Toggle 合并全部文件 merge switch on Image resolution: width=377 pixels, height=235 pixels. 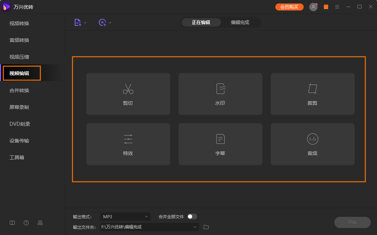coord(191,216)
